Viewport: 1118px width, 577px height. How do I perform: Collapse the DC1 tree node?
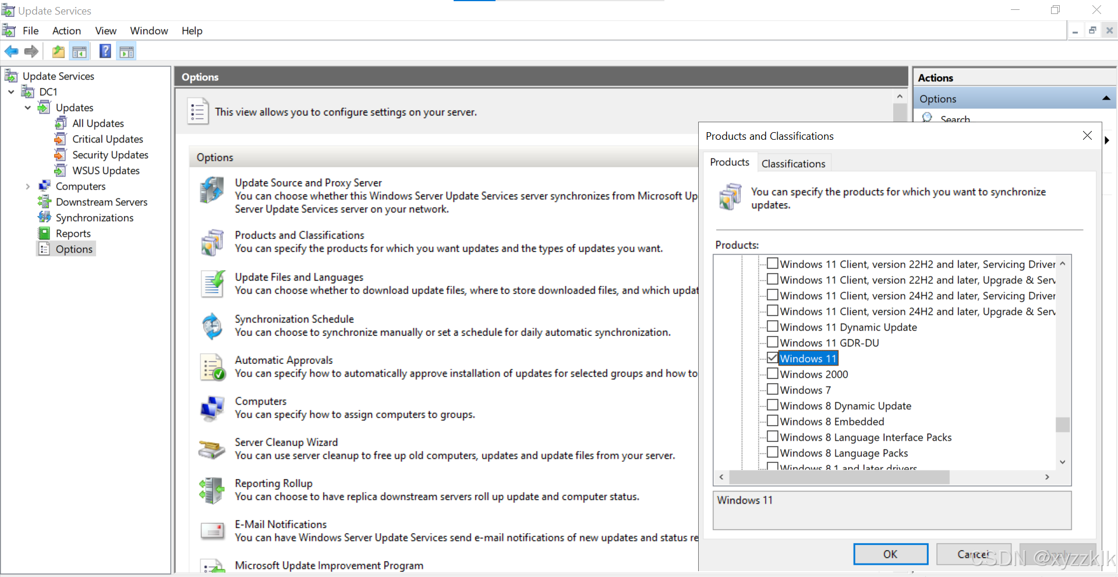[x=11, y=91]
